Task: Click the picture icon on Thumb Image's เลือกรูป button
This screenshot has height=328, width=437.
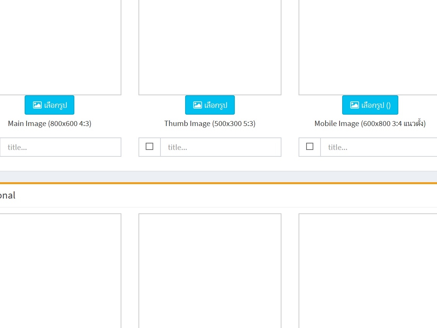Action: pyautogui.click(x=197, y=105)
